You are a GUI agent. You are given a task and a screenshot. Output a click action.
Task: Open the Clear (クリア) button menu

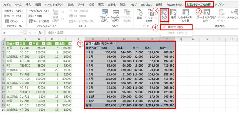pos(164,15)
